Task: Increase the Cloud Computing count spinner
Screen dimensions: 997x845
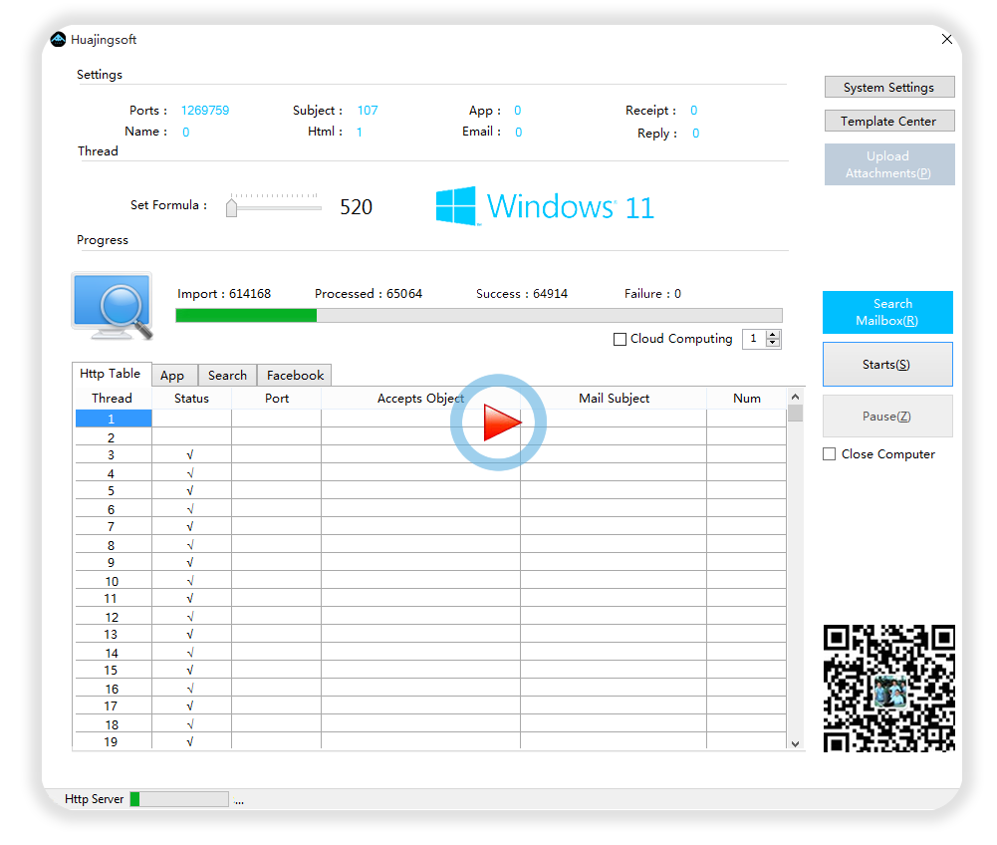Action: click(x=773, y=335)
